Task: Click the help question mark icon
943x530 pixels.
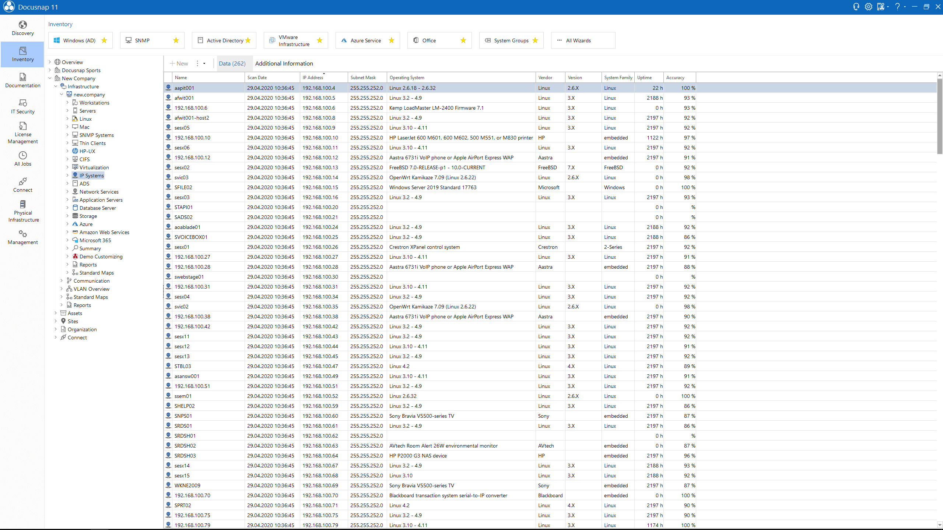Action: [x=897, y=7]
